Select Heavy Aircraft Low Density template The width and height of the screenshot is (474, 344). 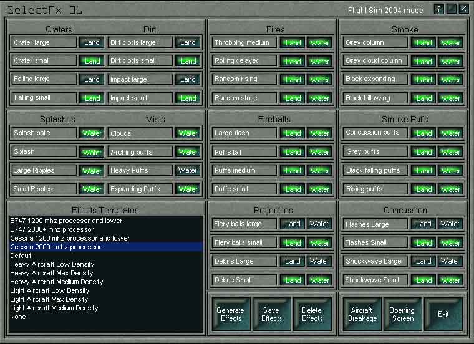click(x=106, y=264)
